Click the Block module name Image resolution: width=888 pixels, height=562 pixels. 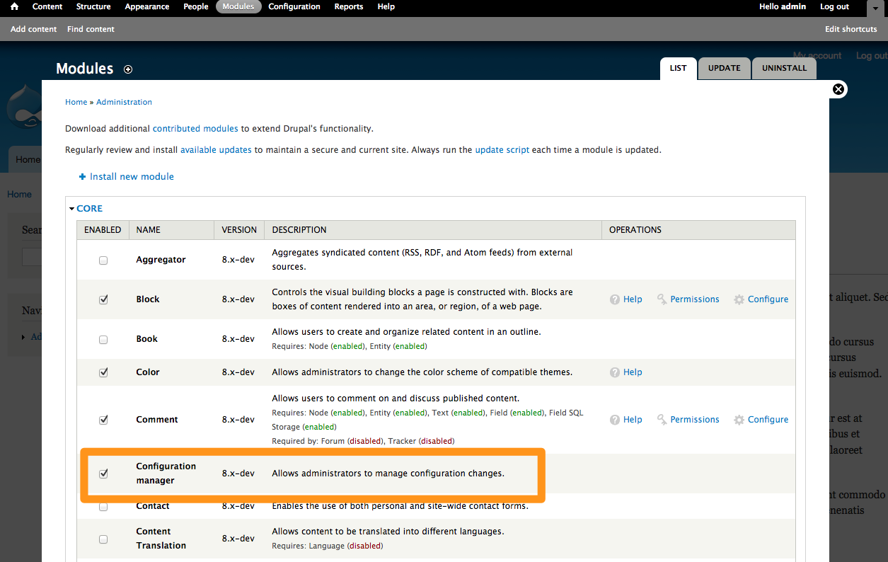pos(148,299)
